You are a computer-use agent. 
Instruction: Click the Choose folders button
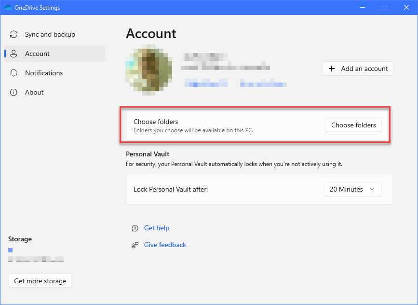[x=353, y=125]
